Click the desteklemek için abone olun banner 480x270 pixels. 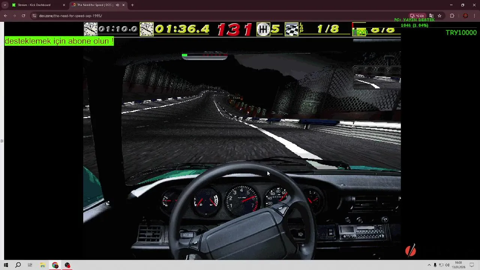(x=59, y=41)
